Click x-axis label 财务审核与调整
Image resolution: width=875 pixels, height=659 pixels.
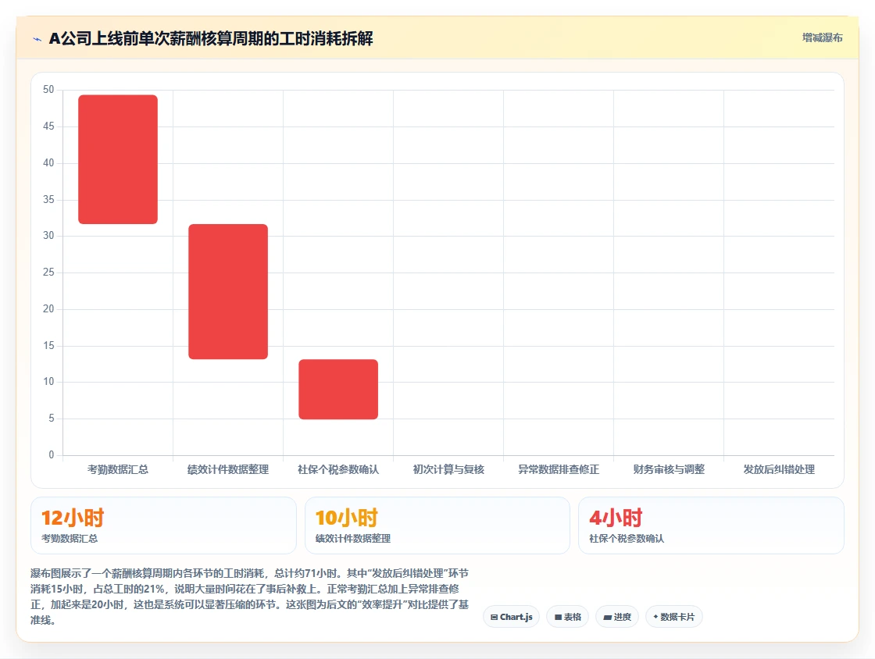click(x=669, y=469)
